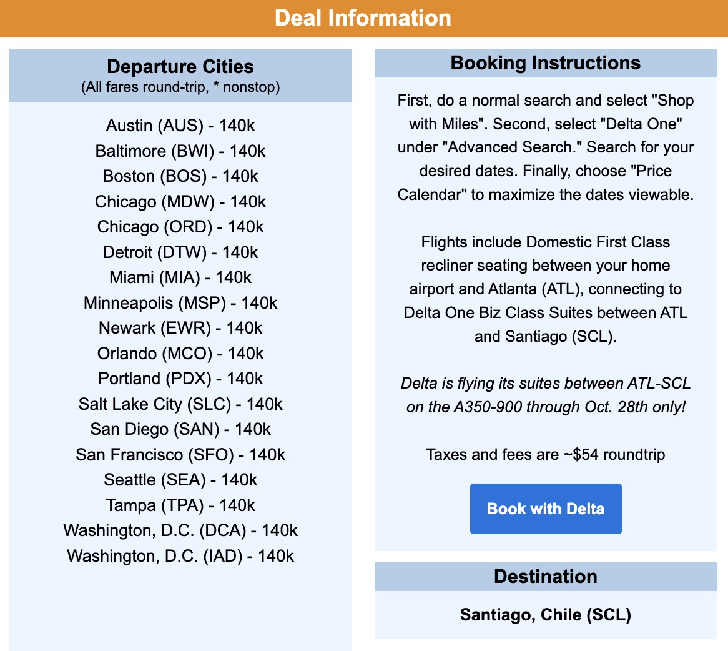Click the Booking Instructions header
Viewport: 728px width, 651px height.
pyautogui.click(x=545, y=63)
